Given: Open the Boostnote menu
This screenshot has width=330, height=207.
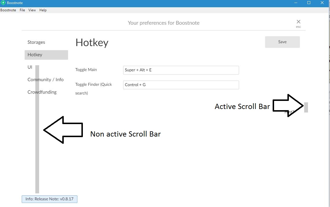Looking at the screenshot, I should pyautogui.click(x=8, y=10).
